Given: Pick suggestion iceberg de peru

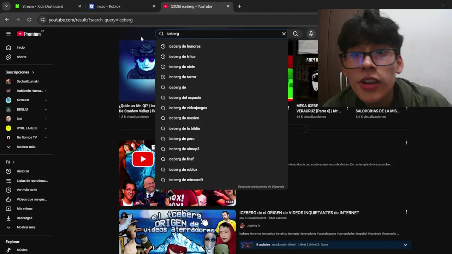Looking at the screenshot, I should [x=221, y=139].
